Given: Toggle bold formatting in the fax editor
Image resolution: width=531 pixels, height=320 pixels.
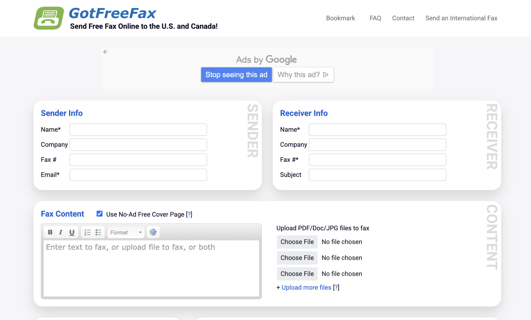Looking at the screenshot, I should point(50,232).
